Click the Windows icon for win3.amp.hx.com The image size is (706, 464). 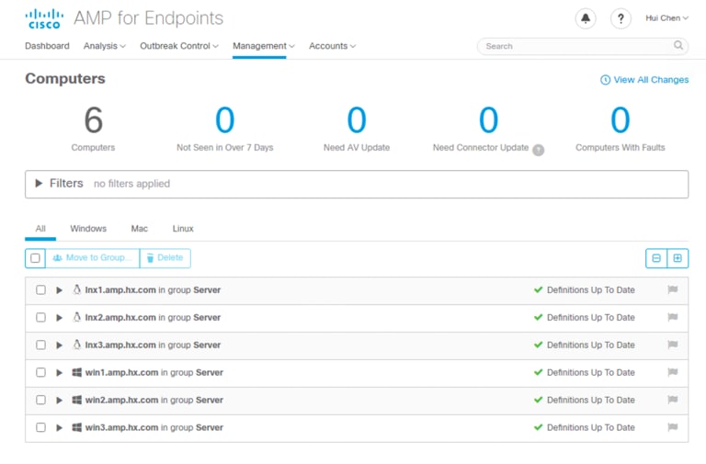pyautogui.click(x=77, y=427)
